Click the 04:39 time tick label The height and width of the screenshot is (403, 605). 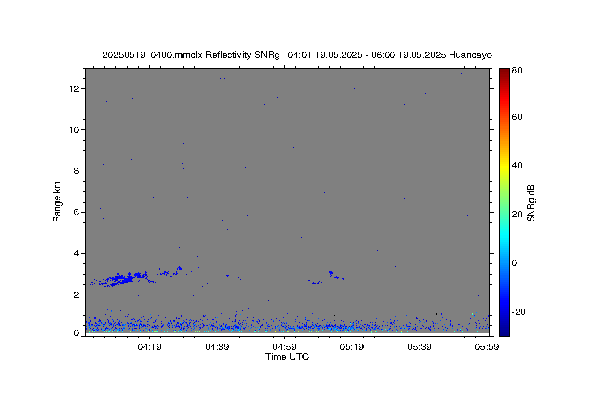point(217,347)
